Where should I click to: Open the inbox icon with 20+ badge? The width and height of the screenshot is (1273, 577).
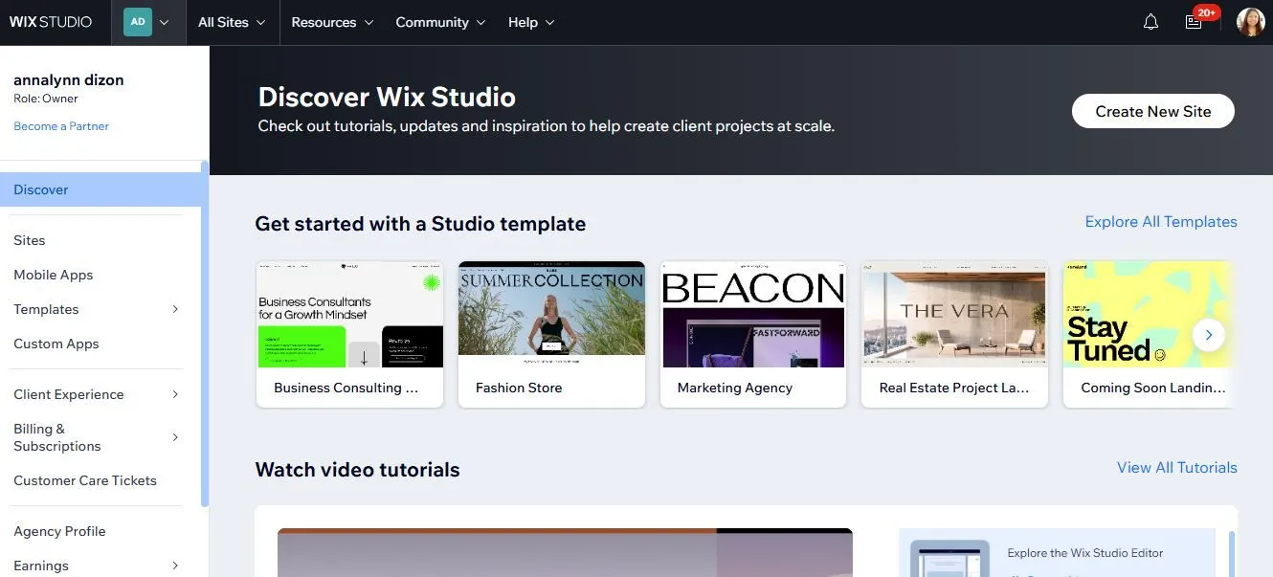pyautogui.click(x=1195, y=21)
